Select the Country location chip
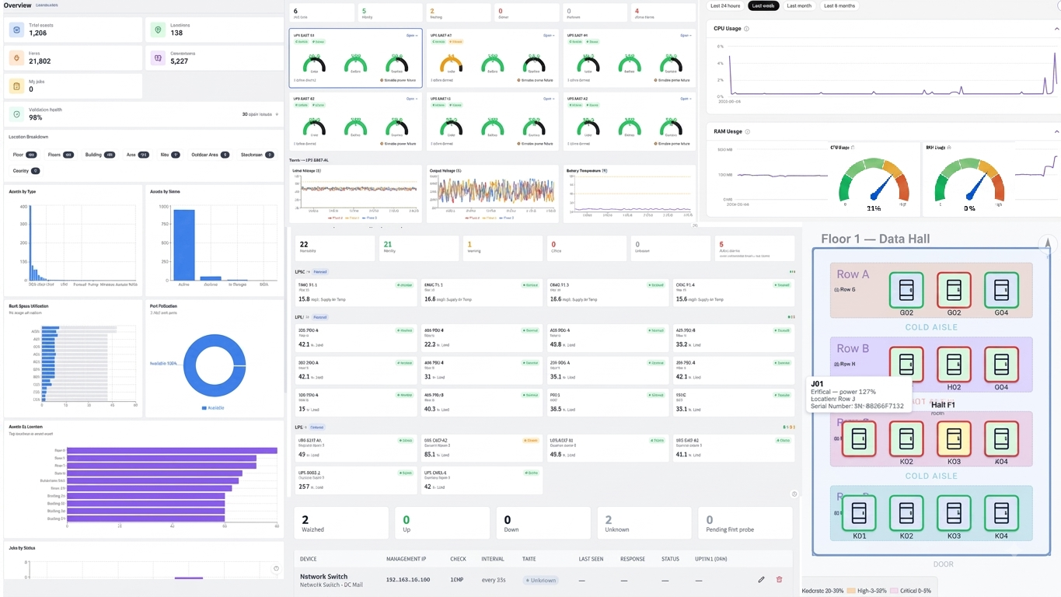 pos(26,170)
